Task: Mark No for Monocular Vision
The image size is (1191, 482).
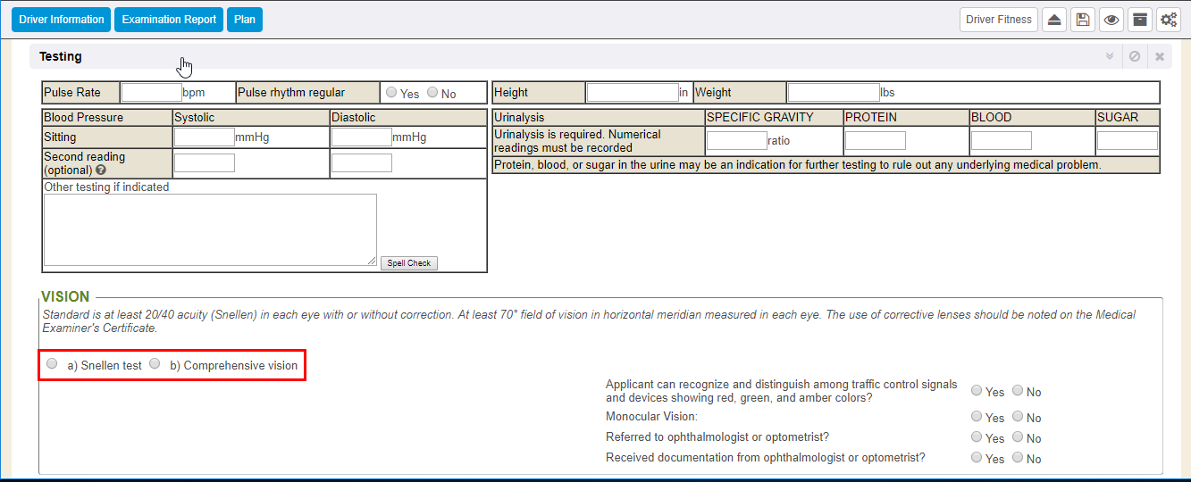Action: 1018,417
